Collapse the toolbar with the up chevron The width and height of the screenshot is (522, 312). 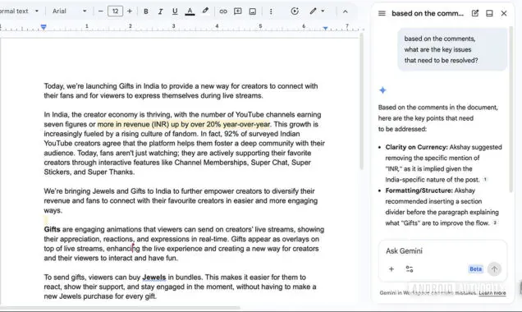346,11
